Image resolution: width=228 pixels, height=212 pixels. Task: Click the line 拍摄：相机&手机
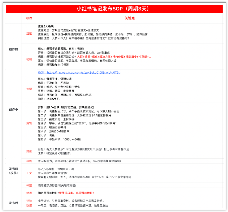click(x=49, y=99)
